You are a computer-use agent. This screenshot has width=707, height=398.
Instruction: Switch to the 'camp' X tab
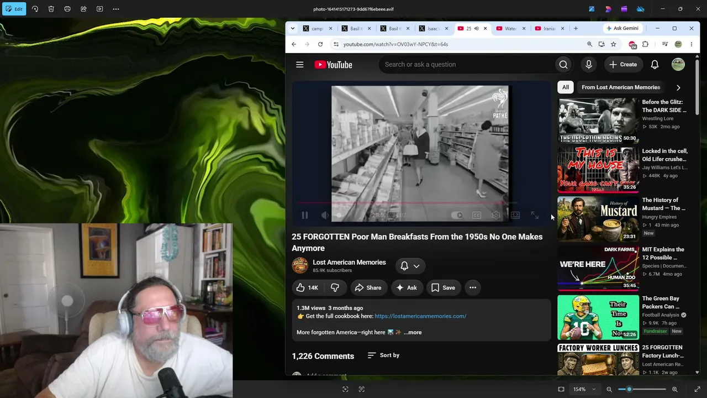coord(317,28)
